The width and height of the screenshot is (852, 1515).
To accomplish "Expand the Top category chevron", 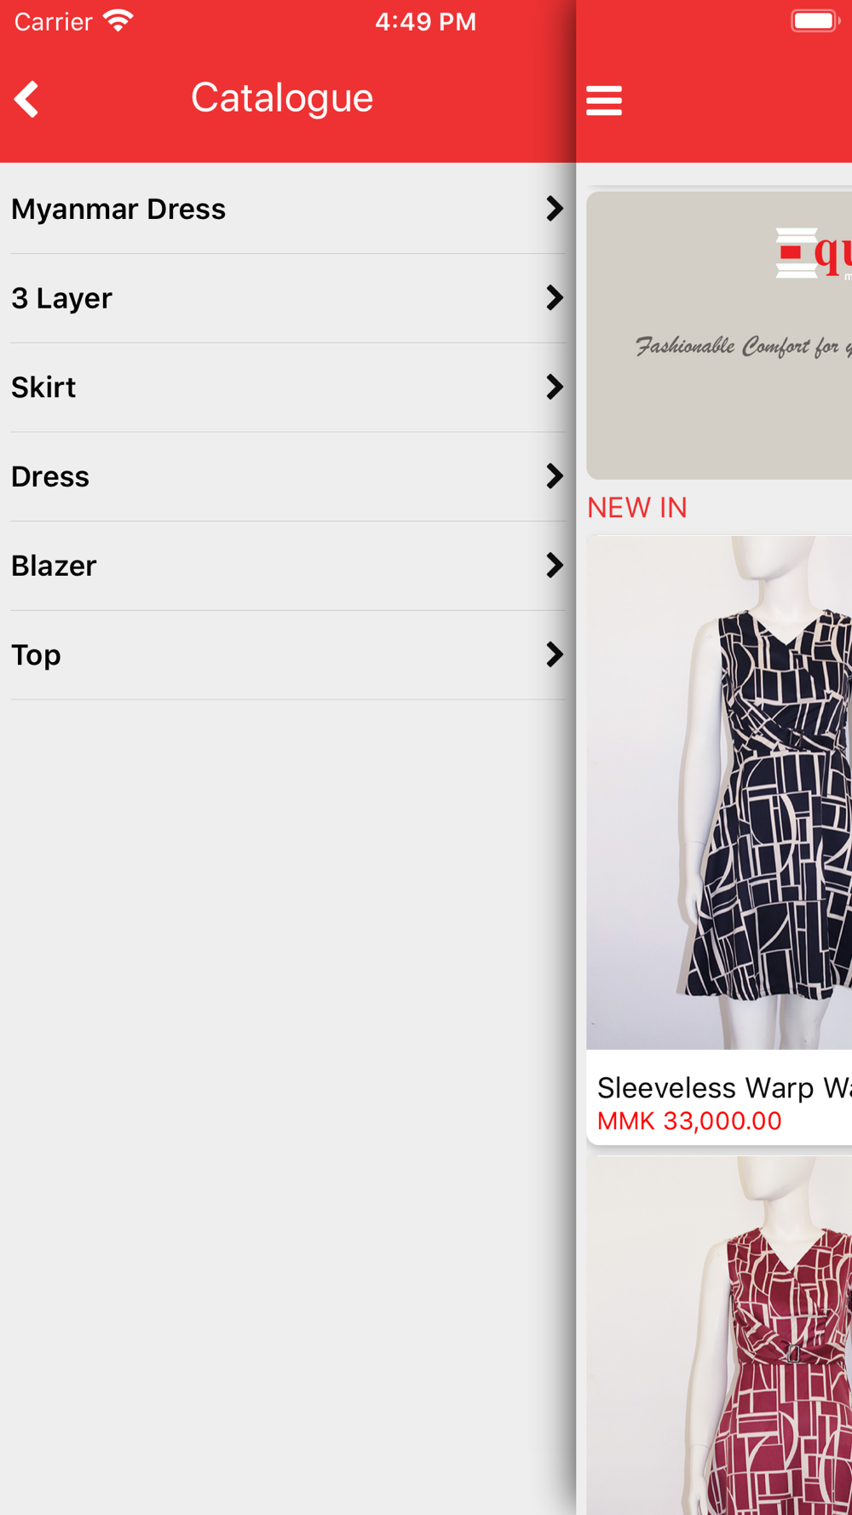I will (555, 654).
